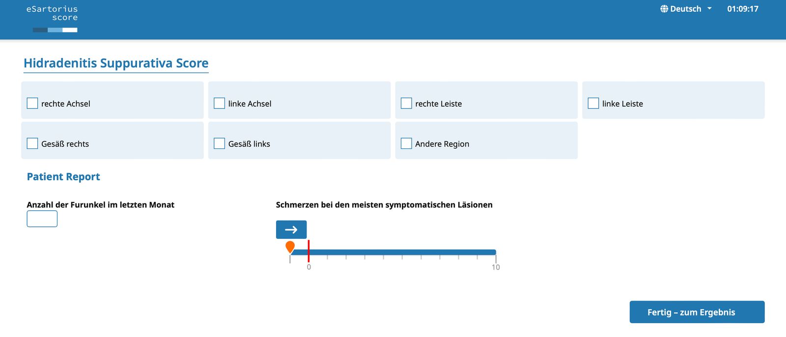The height and width of the screenshot is (337, 786).
Task: Click the session timer 01:09:17
Action: (x=743, y=9)
